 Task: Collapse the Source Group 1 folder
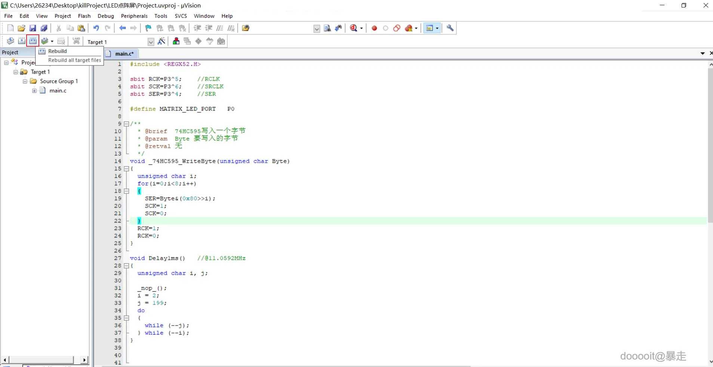click(x=25, y=81)
